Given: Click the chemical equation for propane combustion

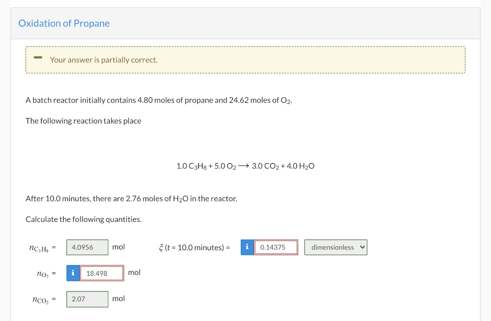Looking at the screenshot, I should [245, 166].
